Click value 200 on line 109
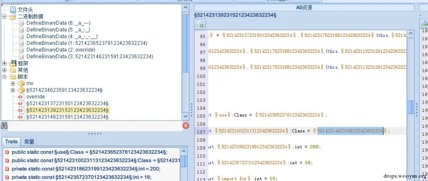Viewport: 428px width, 181px height. point(314,147)
